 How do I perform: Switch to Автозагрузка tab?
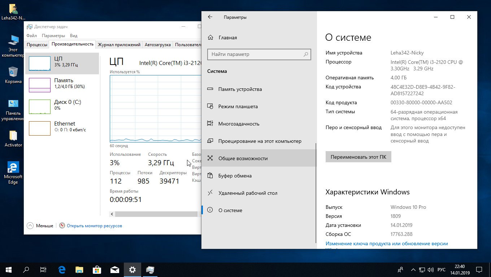click(158, 45)
